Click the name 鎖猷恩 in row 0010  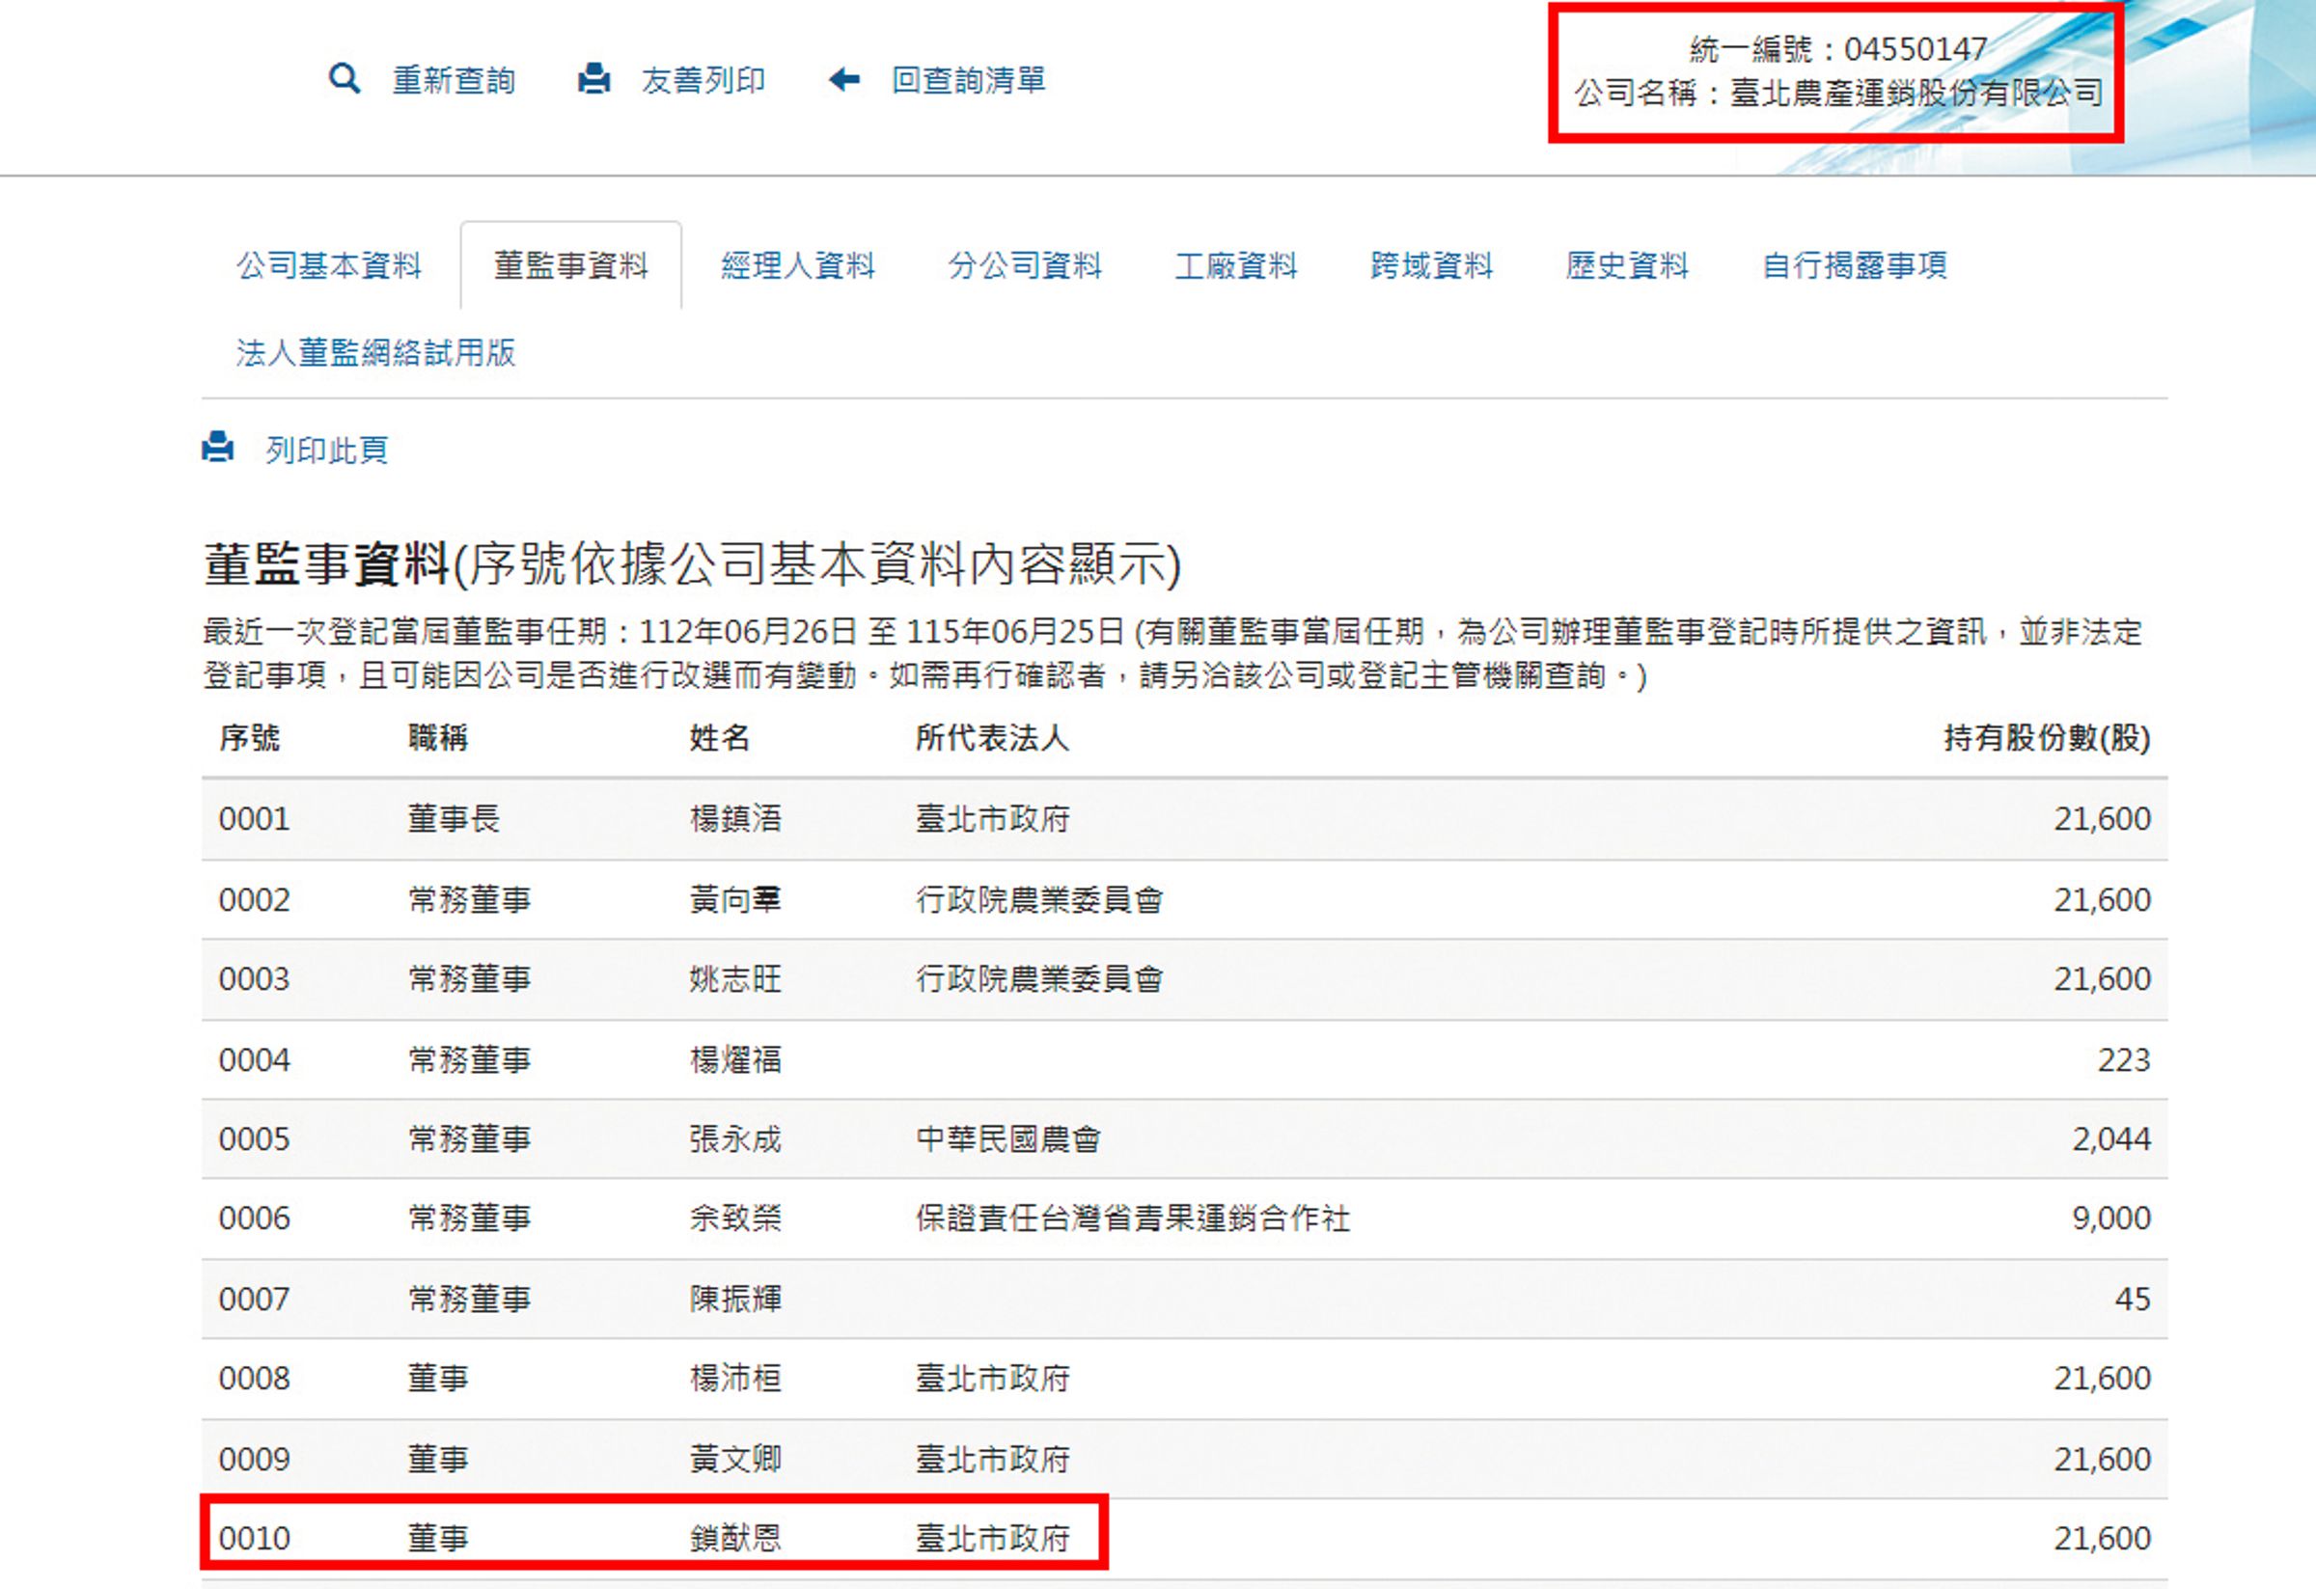[735, 1539]
